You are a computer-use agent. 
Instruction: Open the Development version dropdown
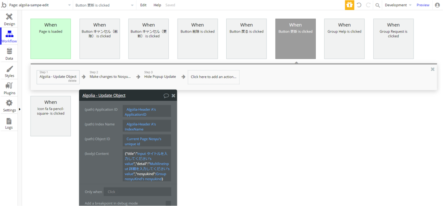click(x=398, y=5)
